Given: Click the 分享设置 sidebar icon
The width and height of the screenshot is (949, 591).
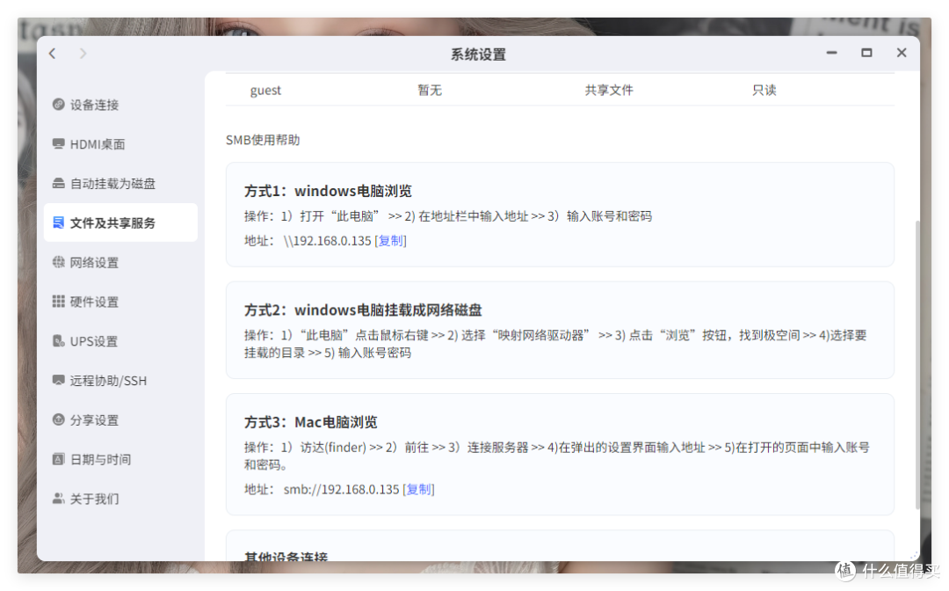Looking at the screenshot, I should (x=58, y=419).
